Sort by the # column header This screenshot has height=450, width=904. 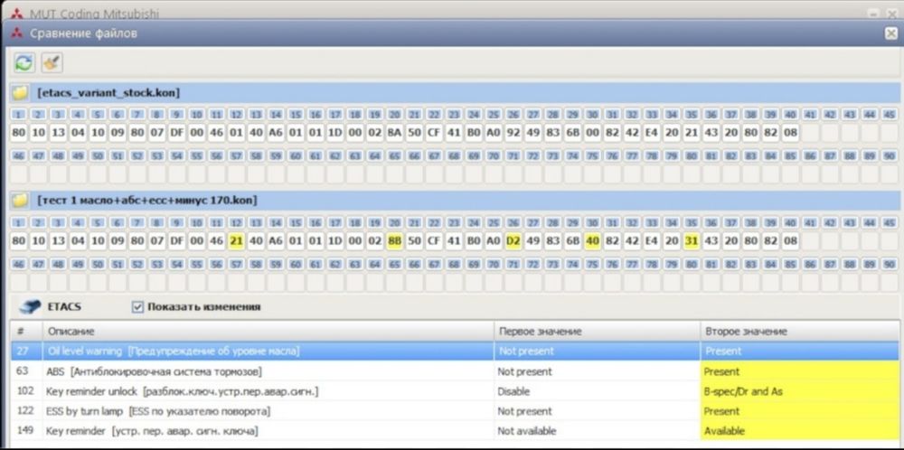click(x=26, y=332)
